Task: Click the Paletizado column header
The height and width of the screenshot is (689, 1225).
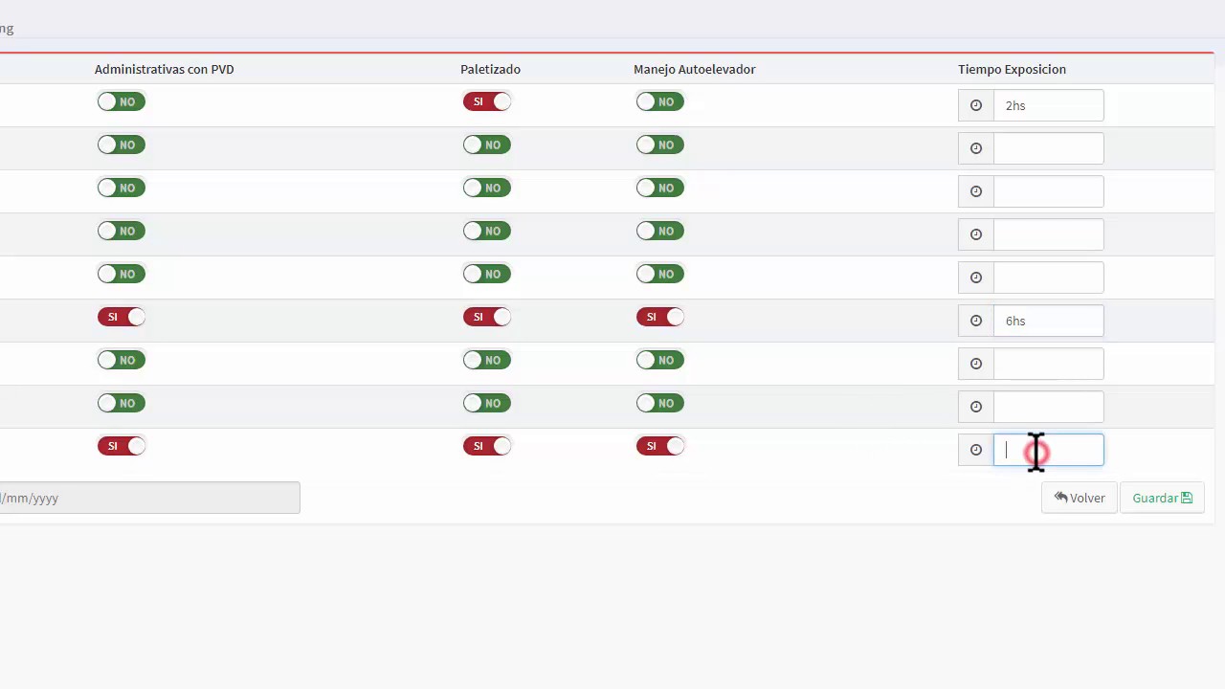Action: 490,69
